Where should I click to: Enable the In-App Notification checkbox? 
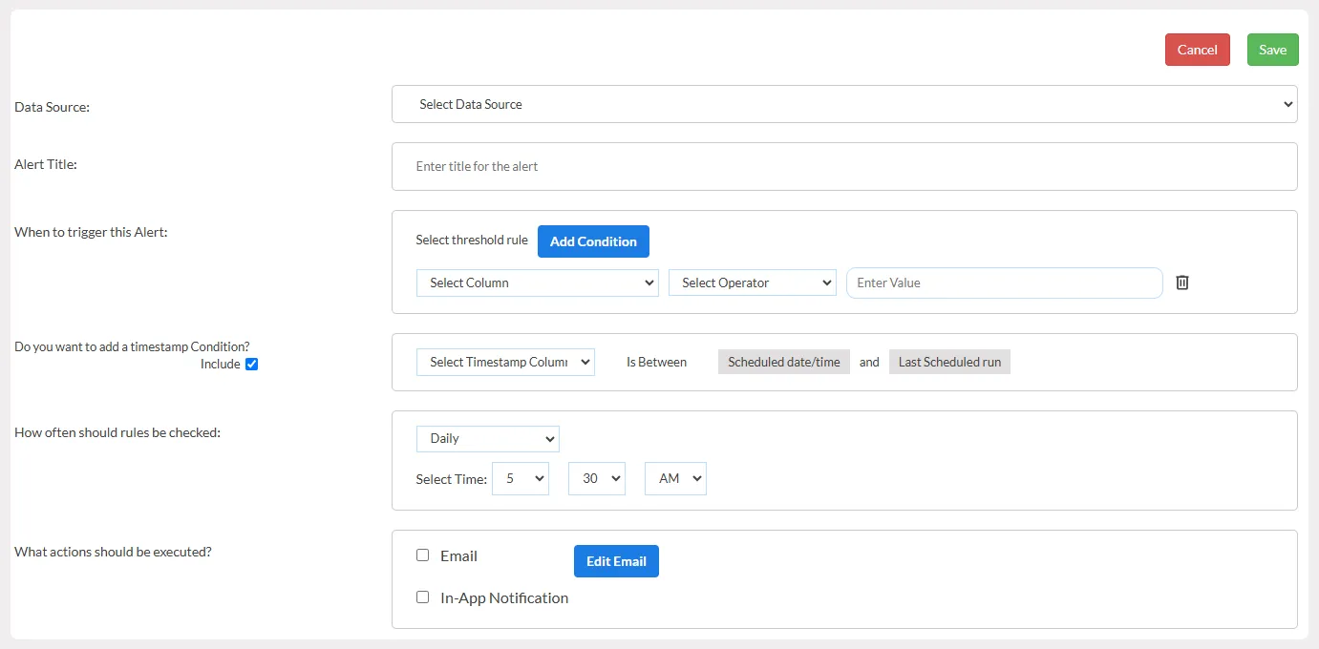coord(423,597)
